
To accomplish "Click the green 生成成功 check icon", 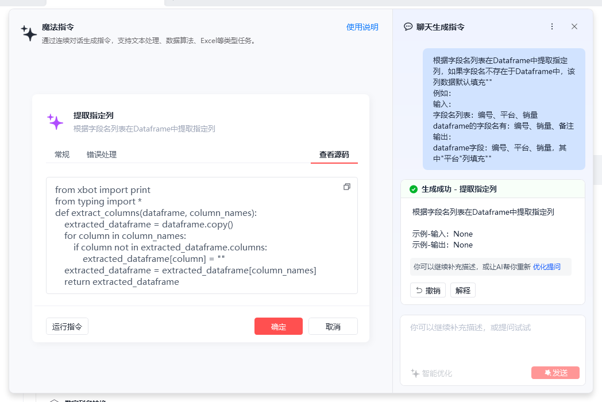I will point(414,189).
